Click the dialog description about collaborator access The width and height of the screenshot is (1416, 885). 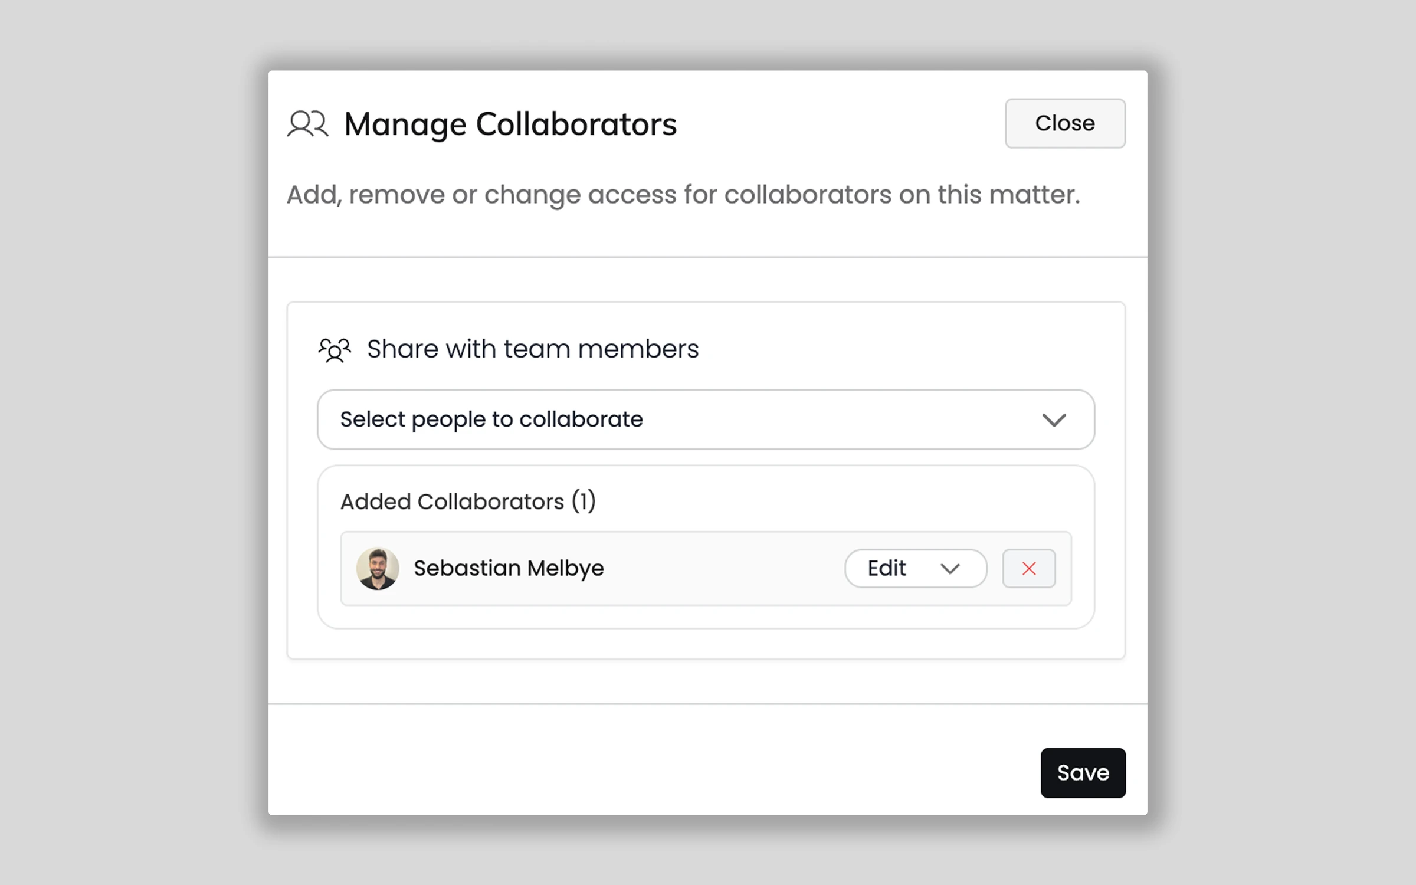pos(683,195)
